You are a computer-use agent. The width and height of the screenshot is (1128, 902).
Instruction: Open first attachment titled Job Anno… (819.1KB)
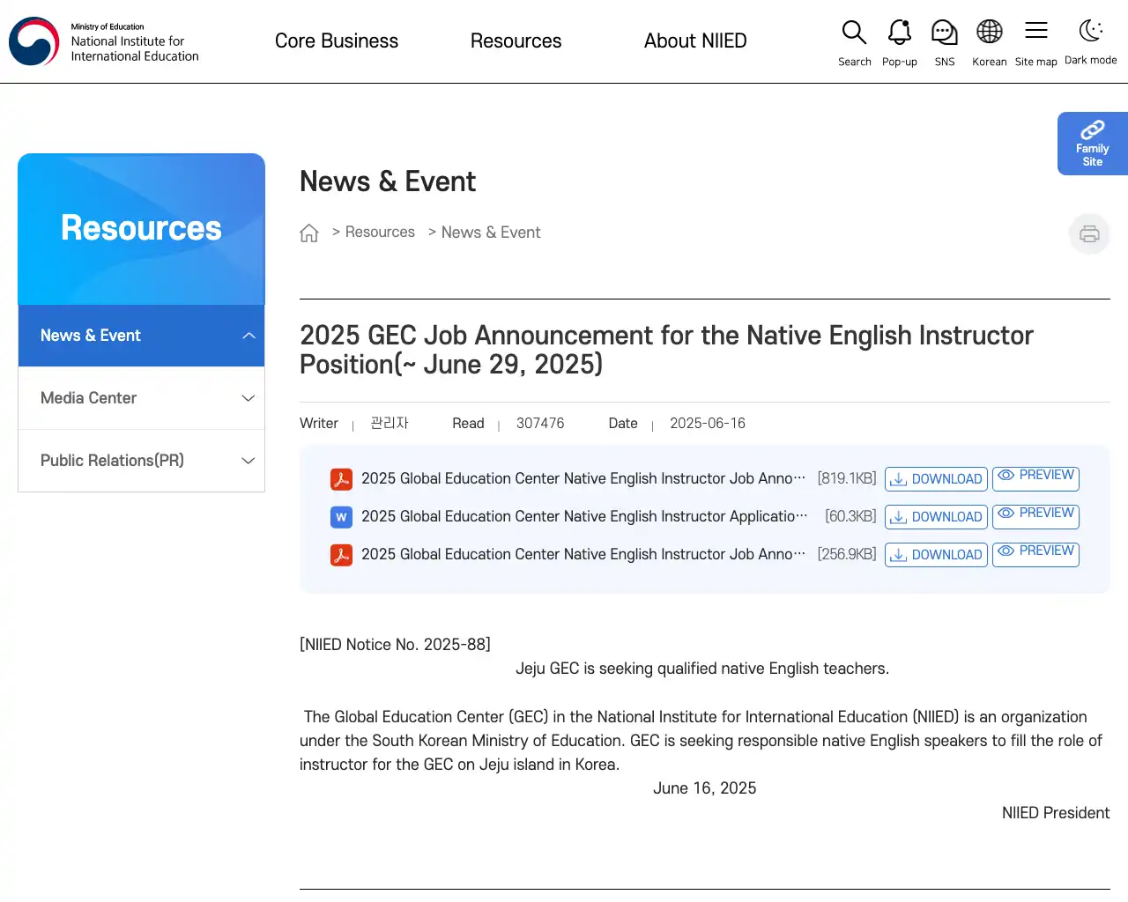tap(583, 479)
